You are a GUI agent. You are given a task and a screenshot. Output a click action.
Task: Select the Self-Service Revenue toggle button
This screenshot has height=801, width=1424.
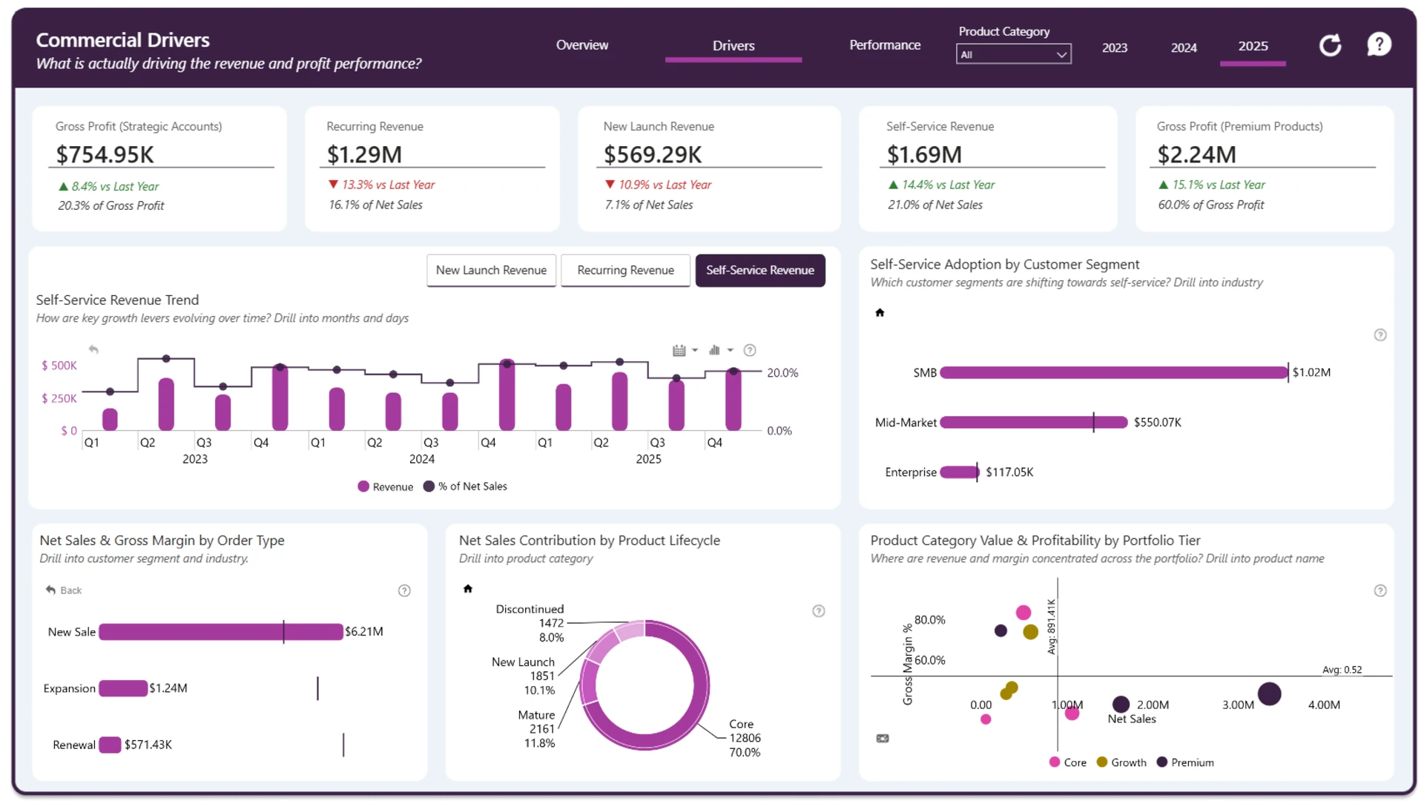(760, 271)
